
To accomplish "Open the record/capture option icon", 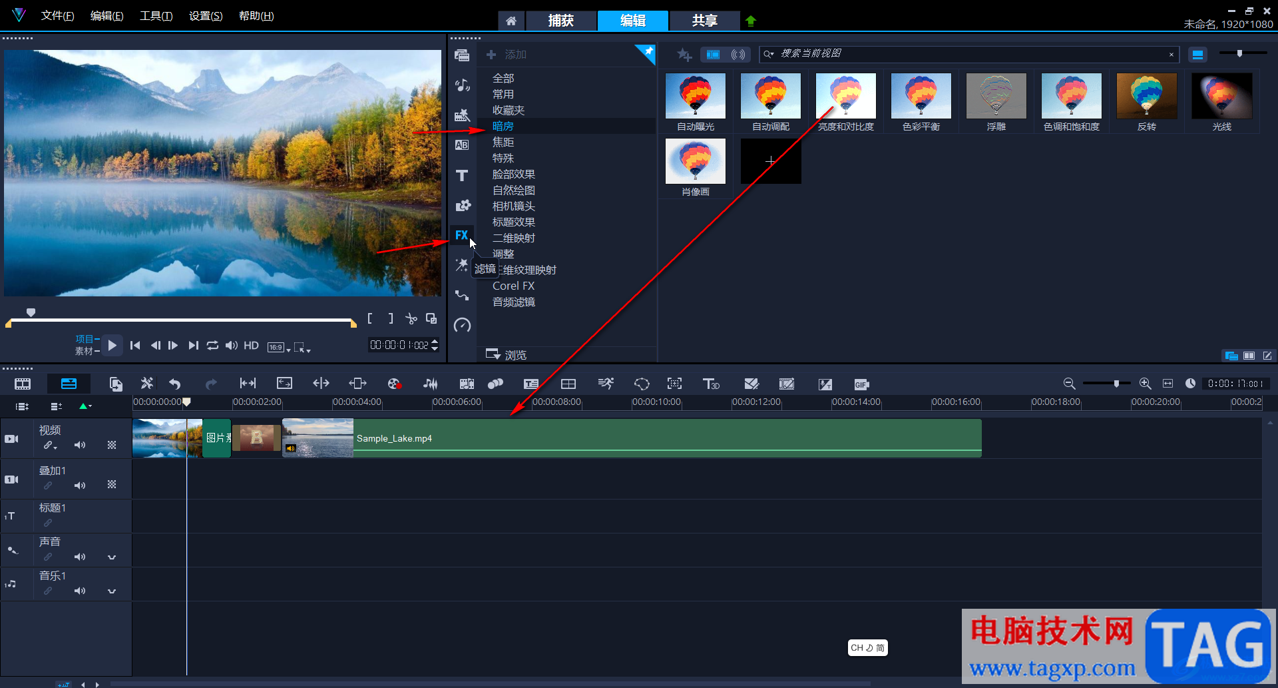I will 394,384.
